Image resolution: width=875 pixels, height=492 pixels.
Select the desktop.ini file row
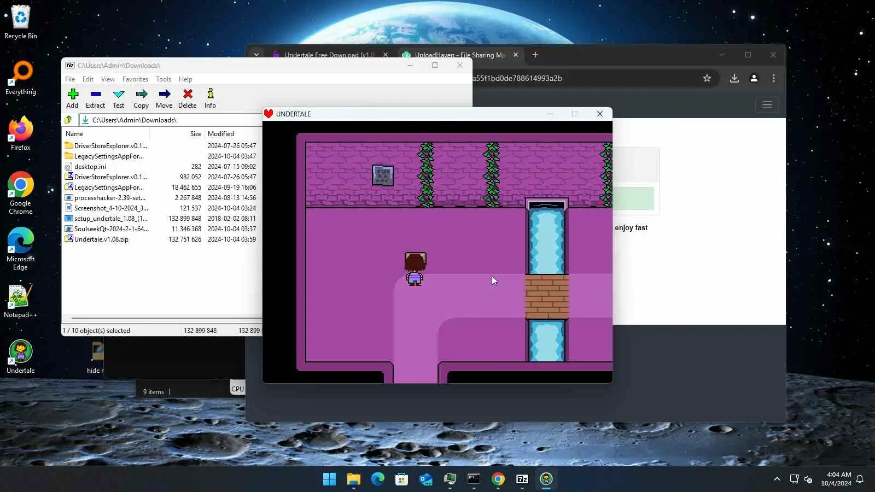pyautogui.click(x=162, y=167)
